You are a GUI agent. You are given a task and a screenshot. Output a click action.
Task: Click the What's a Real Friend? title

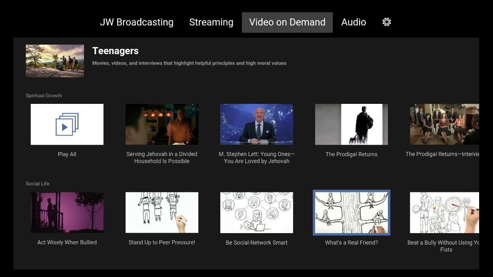[351, 243]
